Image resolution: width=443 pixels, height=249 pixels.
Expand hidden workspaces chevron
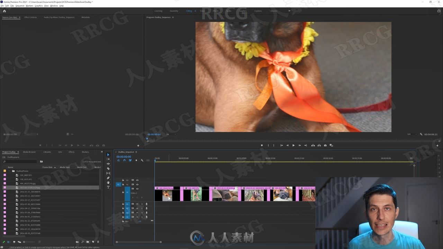point(289,11)
